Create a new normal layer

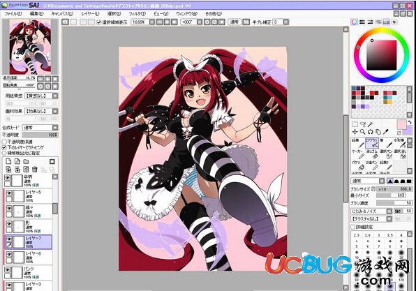8,161
